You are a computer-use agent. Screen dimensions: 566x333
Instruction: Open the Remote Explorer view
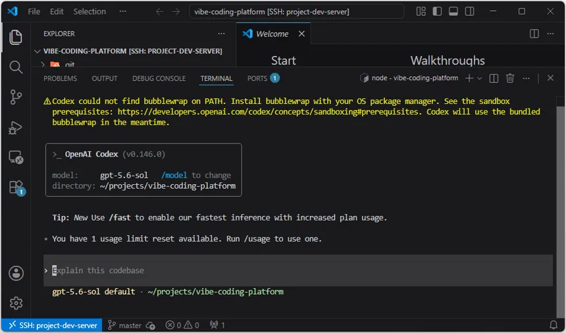[16, 157]
